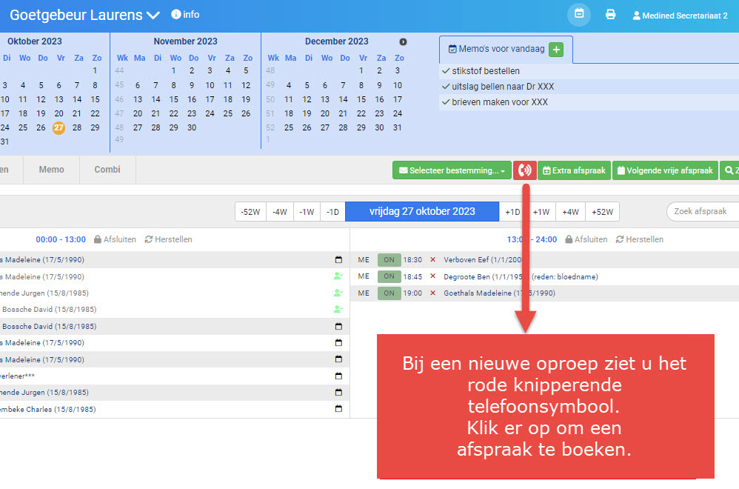Switch to the Combi tab
The height and width of the screenshot is (489, 739).
(x=107, y=170)
